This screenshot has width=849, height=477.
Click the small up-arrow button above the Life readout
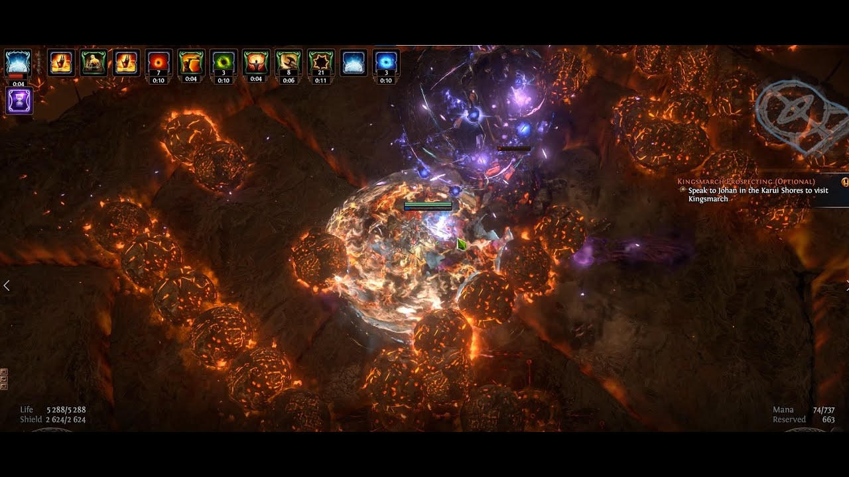4,372
